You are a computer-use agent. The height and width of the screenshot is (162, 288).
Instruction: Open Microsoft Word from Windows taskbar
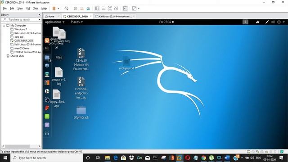(227, 158)
